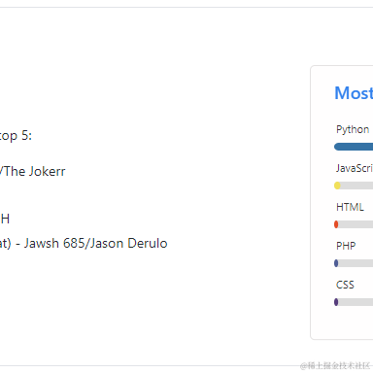Select the Python language label
The image size is (373, 373).
pos(353,129)
